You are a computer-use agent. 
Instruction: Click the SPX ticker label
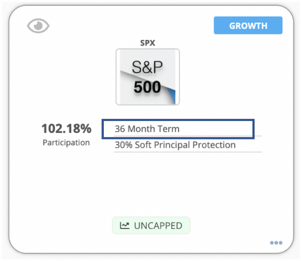coord(148,43)
